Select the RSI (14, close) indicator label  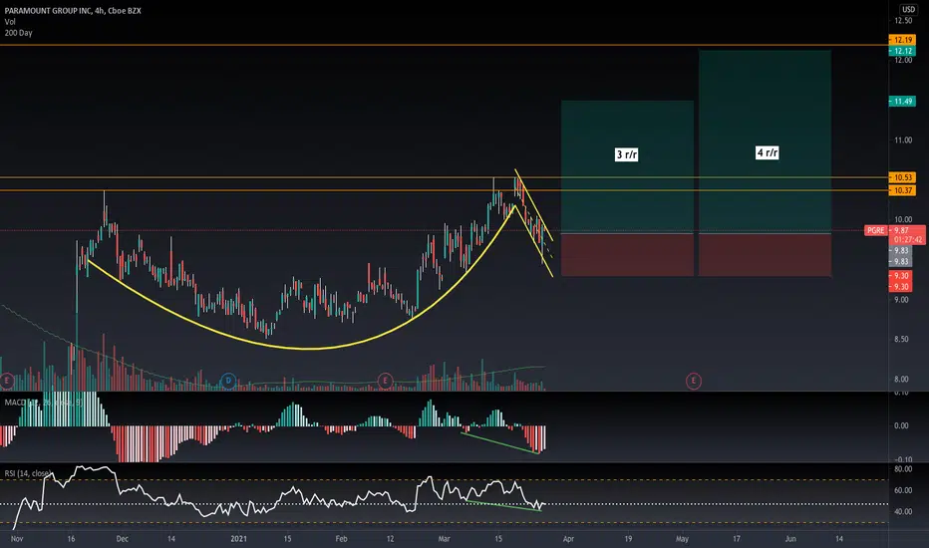28,473
